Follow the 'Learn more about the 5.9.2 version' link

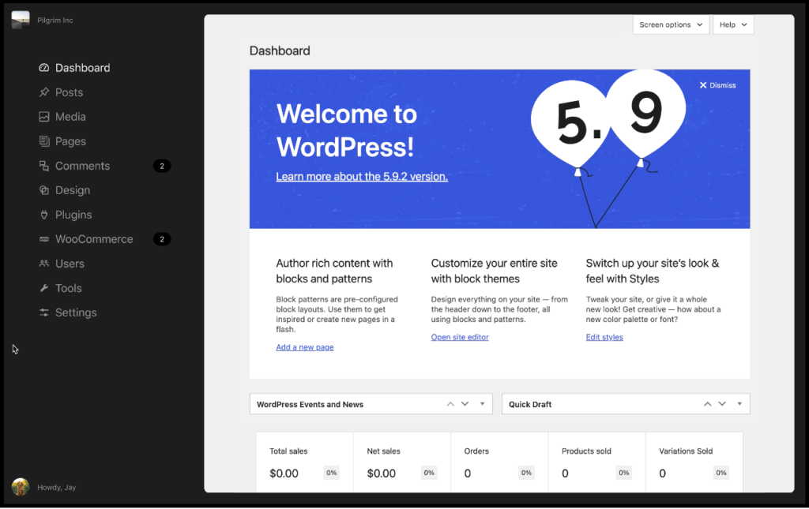(x=362, y=176)
